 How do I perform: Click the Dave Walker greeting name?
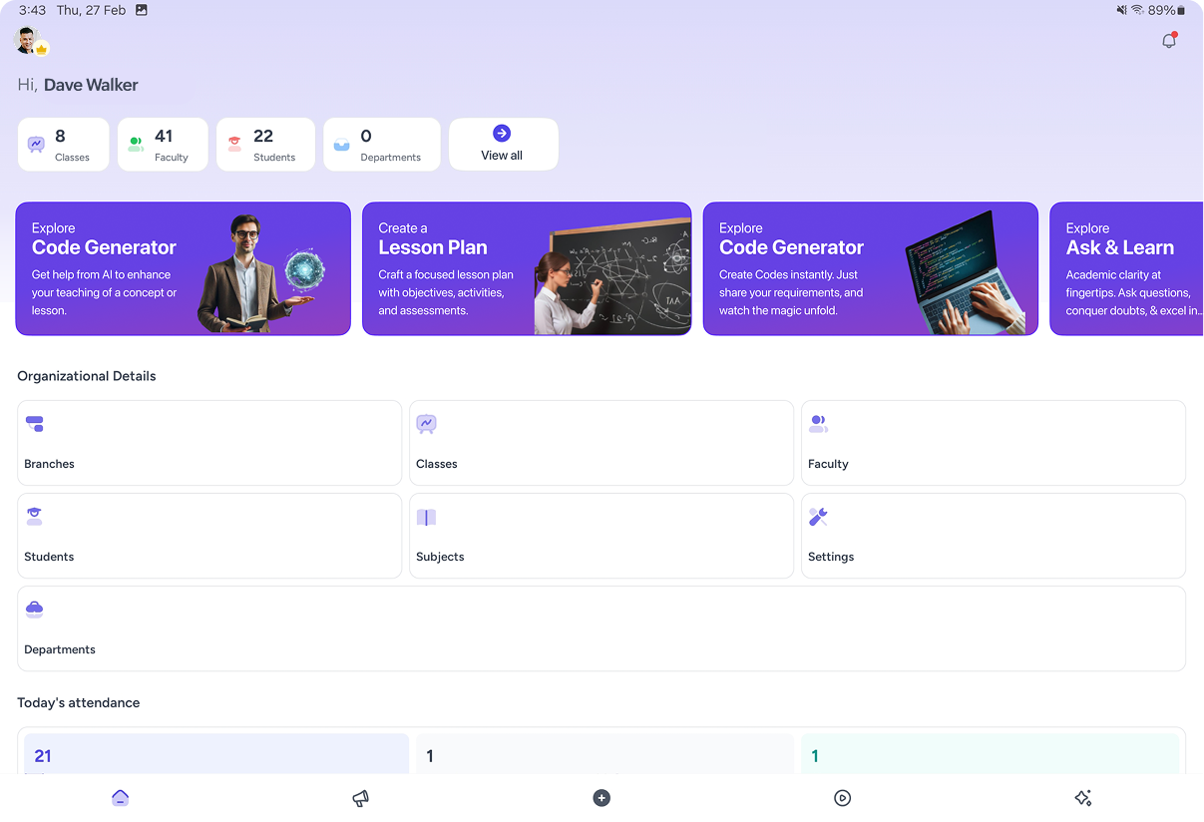pyautogui.click(x=91, y=85)
